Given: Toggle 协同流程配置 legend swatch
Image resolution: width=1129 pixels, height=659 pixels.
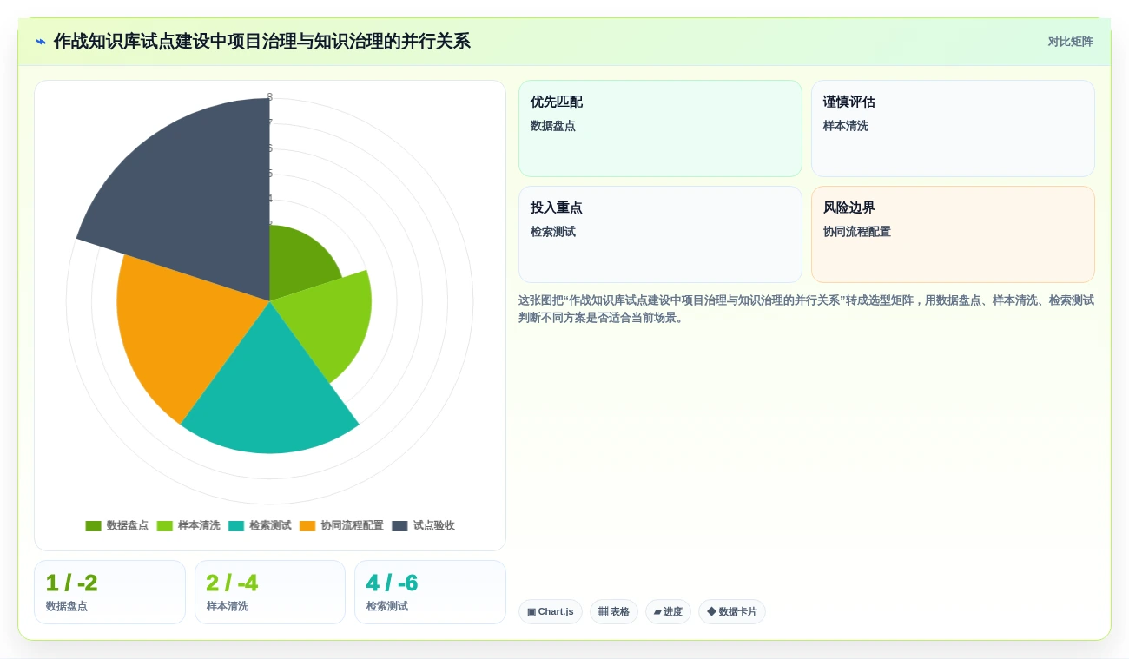Looking at the screenshot, I should pyautogui.click(x=307, y=526).
